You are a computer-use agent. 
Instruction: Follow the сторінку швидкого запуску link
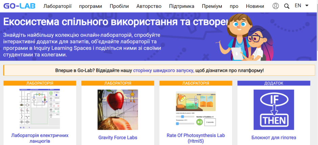coord(164,70)
